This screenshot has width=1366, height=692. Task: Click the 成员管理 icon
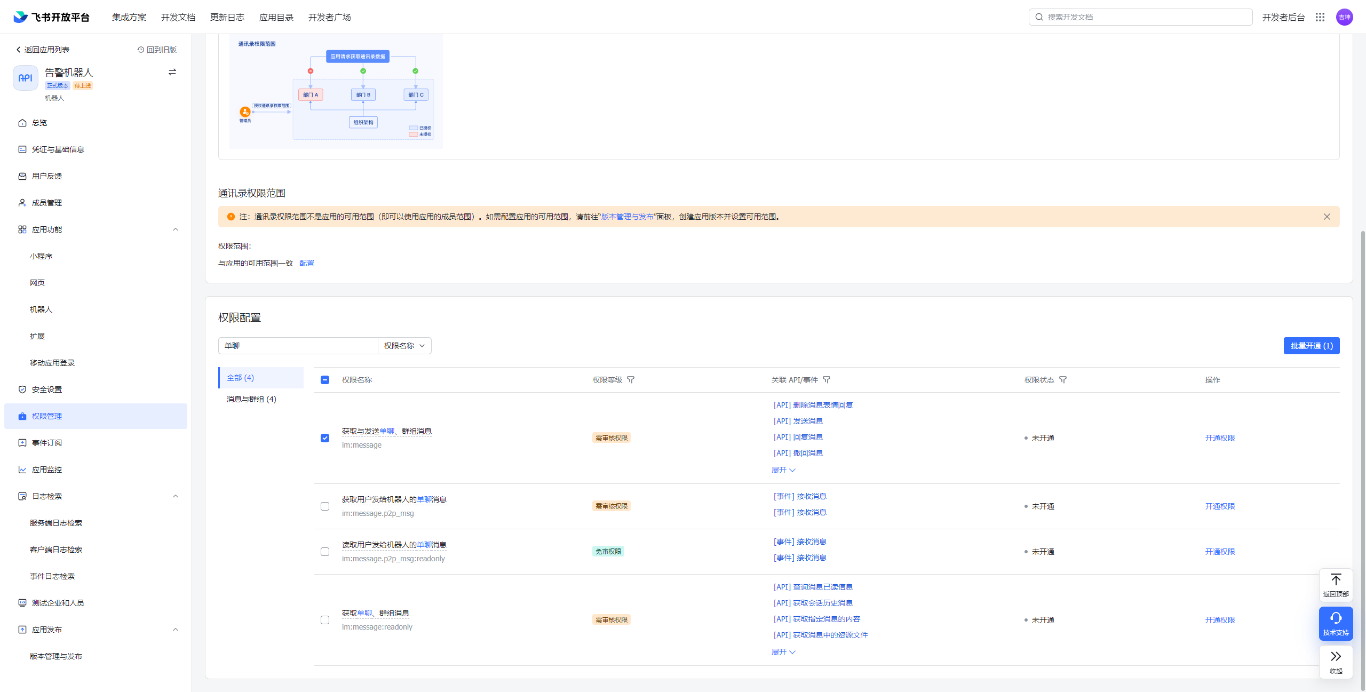pos(22,203)
